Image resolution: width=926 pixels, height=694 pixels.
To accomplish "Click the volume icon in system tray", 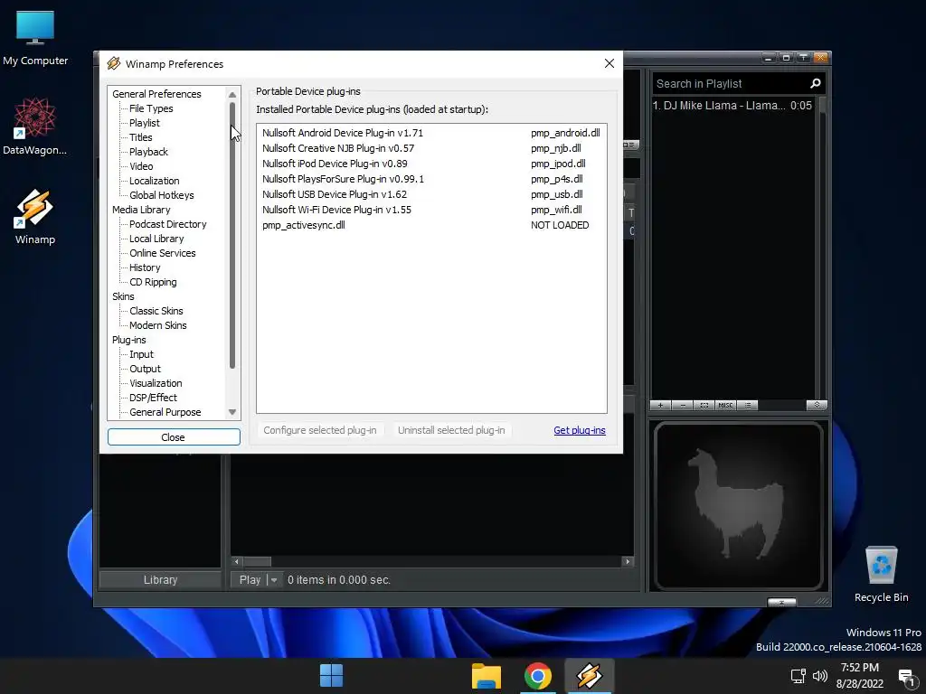I will [819, 676].
